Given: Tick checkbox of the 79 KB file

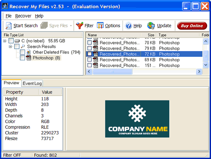Looking at the screenshot, I should tap(89, 48).
